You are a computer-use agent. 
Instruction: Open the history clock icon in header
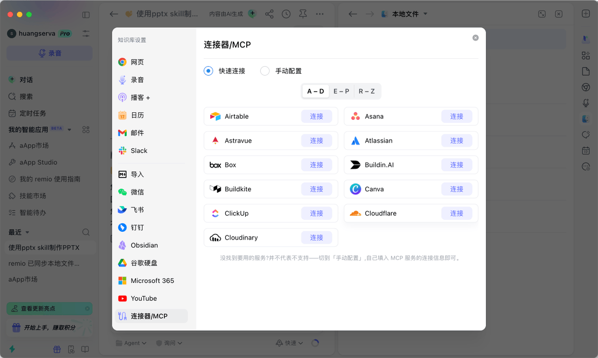click(286, 14)
